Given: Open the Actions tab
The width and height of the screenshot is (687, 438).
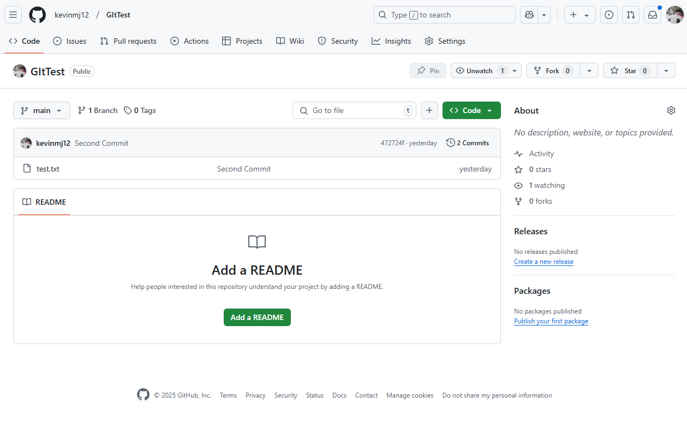Looking at the screenshot, I should [190, 41].
